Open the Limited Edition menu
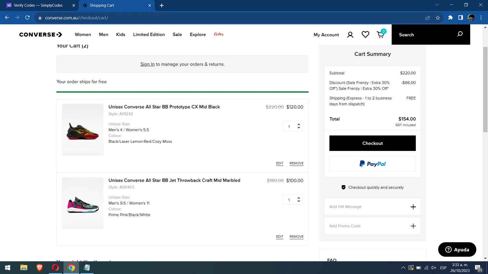This screenshot has width=488, height=274. (x=149, y=34)
